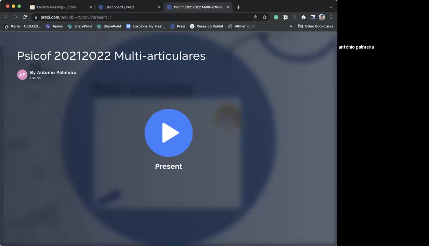Click the large blue Present play button
This screenshot has width=429, height=246.
(x=169, y=133)
